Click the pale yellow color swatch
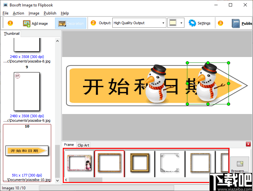The width and height of the screenshot is (253, 191). pyautogui.click(x=173, y=23)
